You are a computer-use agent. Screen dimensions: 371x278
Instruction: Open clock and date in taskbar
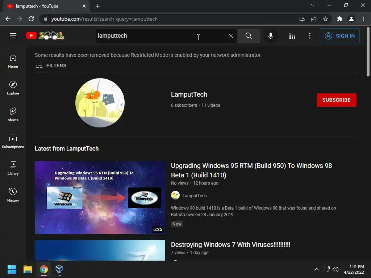pyautogui.click(x=354, y=269)
